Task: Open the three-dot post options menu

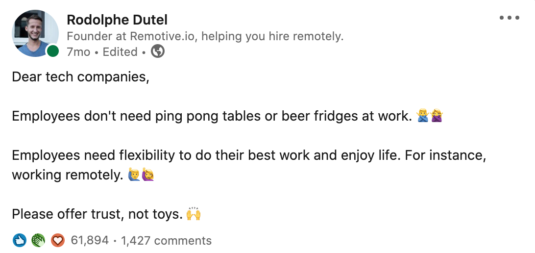Action: 509,18
